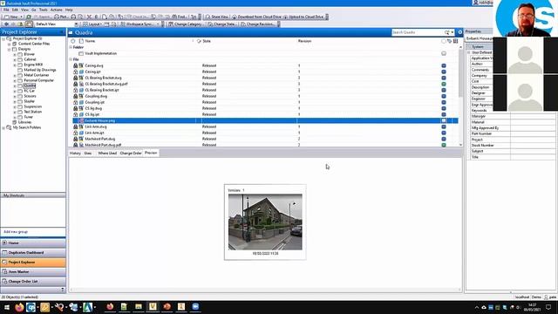
Task: Expand the My Search Folders node
Action: coord(3,127)
